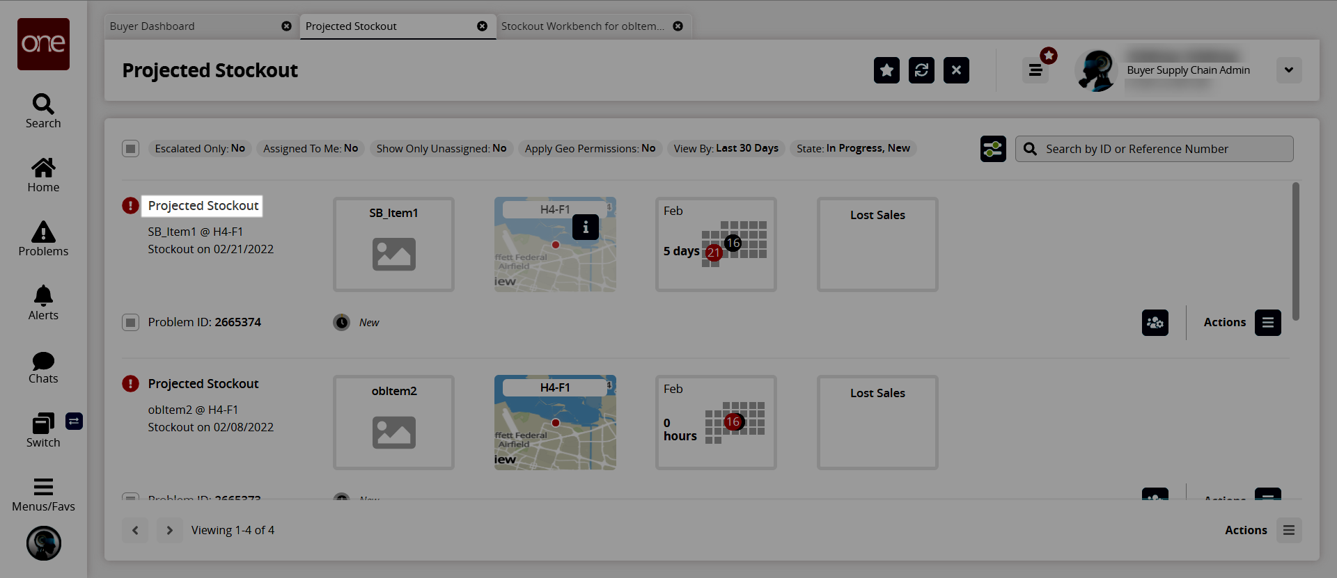The width and height of the screenshot is (1337, 578).
Task: Open the filter options slider icon
Action: pos(993,149)
